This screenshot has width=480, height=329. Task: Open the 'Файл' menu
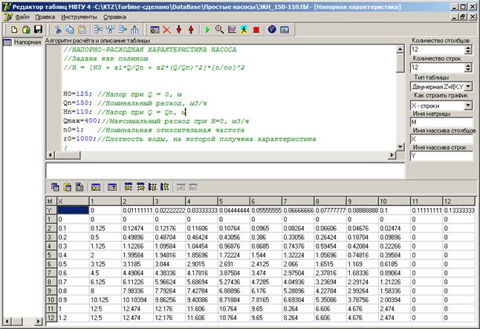(x=21, y=16)
